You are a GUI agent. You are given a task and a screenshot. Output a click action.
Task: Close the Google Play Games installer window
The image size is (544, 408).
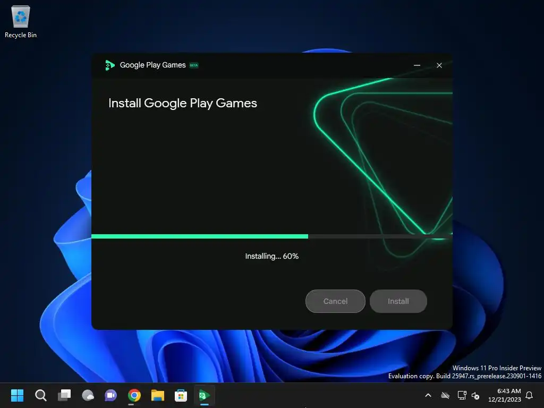(439, 65)
